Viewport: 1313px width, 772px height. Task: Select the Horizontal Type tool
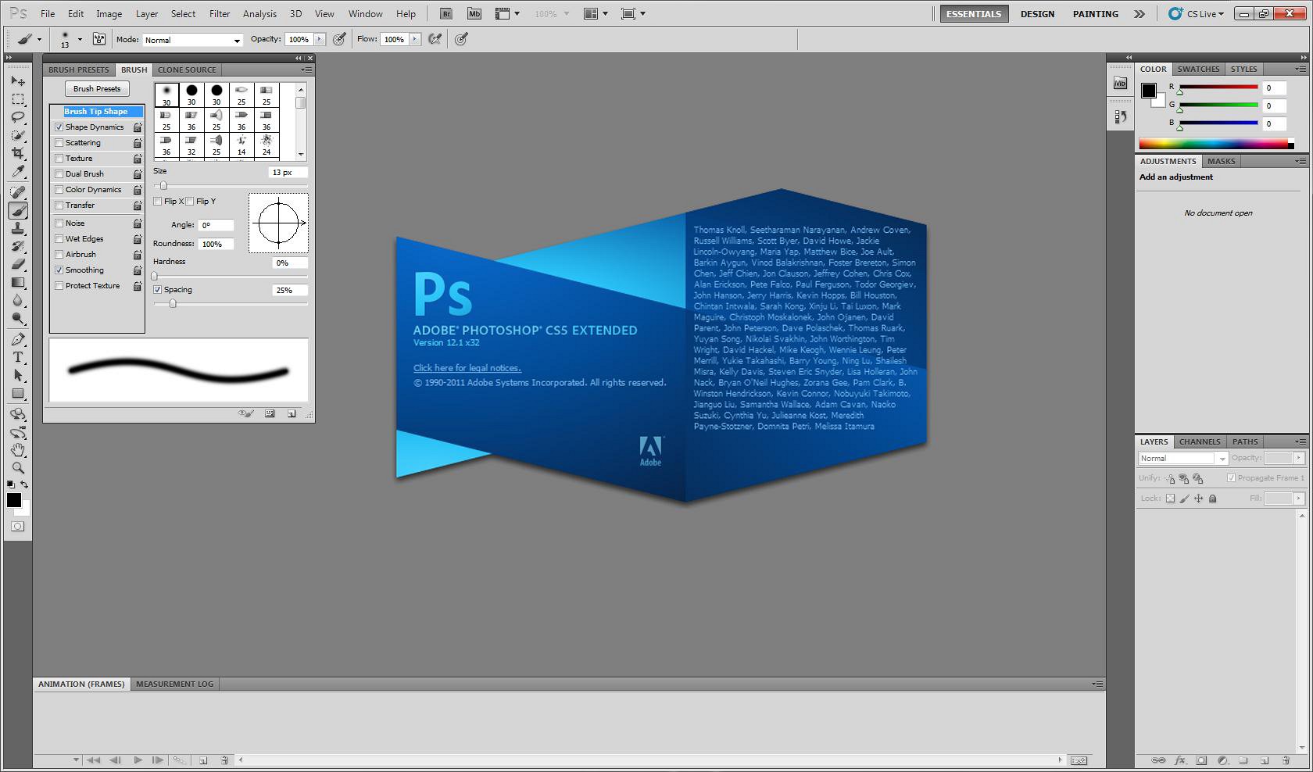(18, 357)
